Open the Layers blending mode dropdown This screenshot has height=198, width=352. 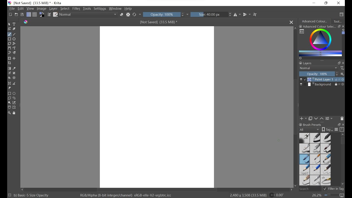tap(319, 68)
